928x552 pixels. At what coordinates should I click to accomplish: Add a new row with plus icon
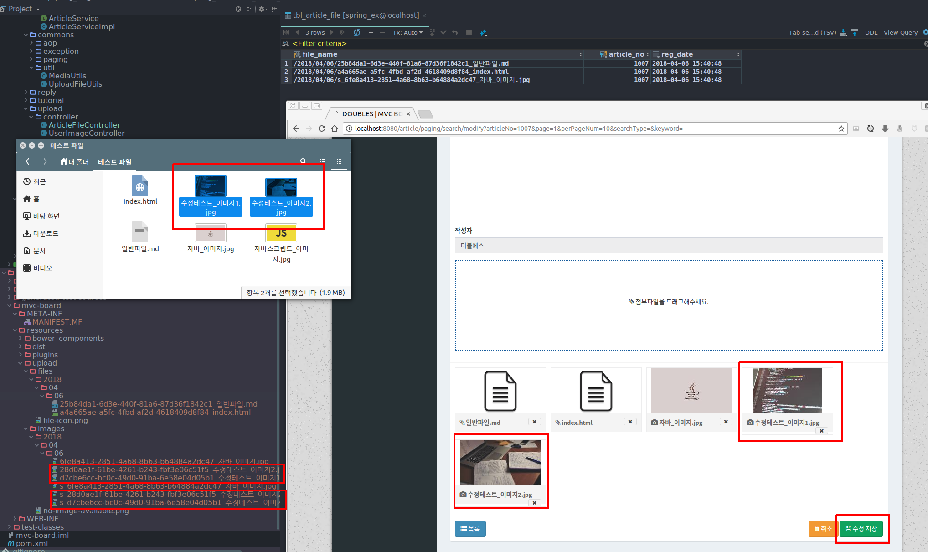click(x=371, y=32)
